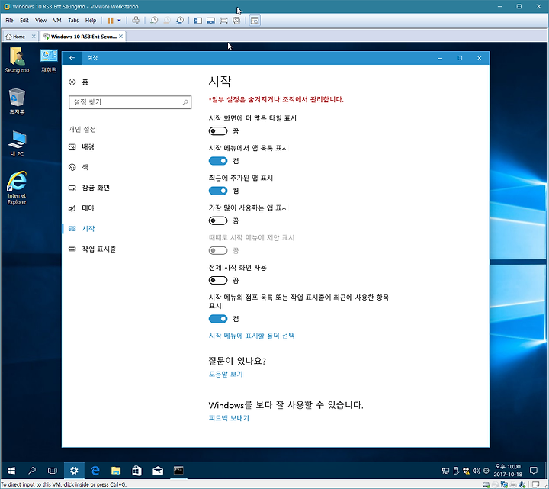The image size is (549, 489).
Task: Click the taskbar search magnifier
Action: pos(32,471)
